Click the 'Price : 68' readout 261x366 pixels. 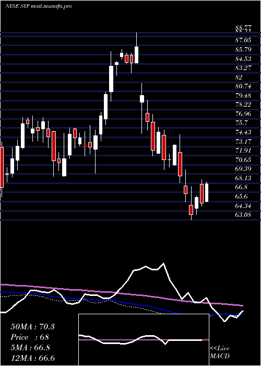(x=30, y=337)
